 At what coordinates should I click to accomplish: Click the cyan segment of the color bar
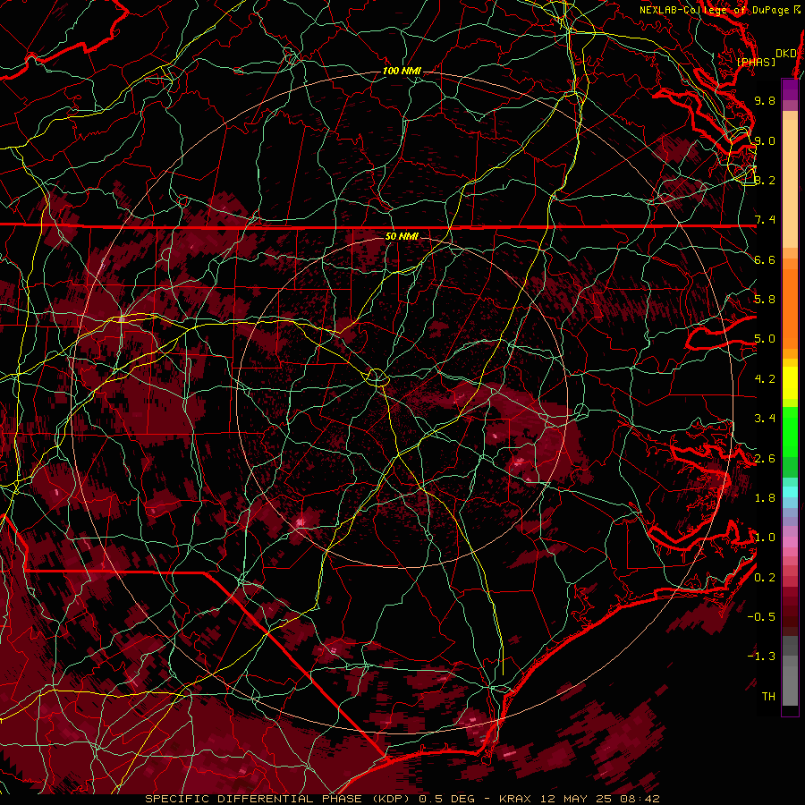pyautogui.click(x=790, y=492)
